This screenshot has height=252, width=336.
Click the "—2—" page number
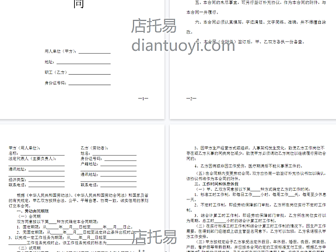click(191, 99)
